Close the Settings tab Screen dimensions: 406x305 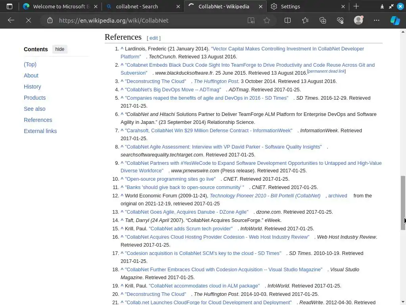click(343, 6)
